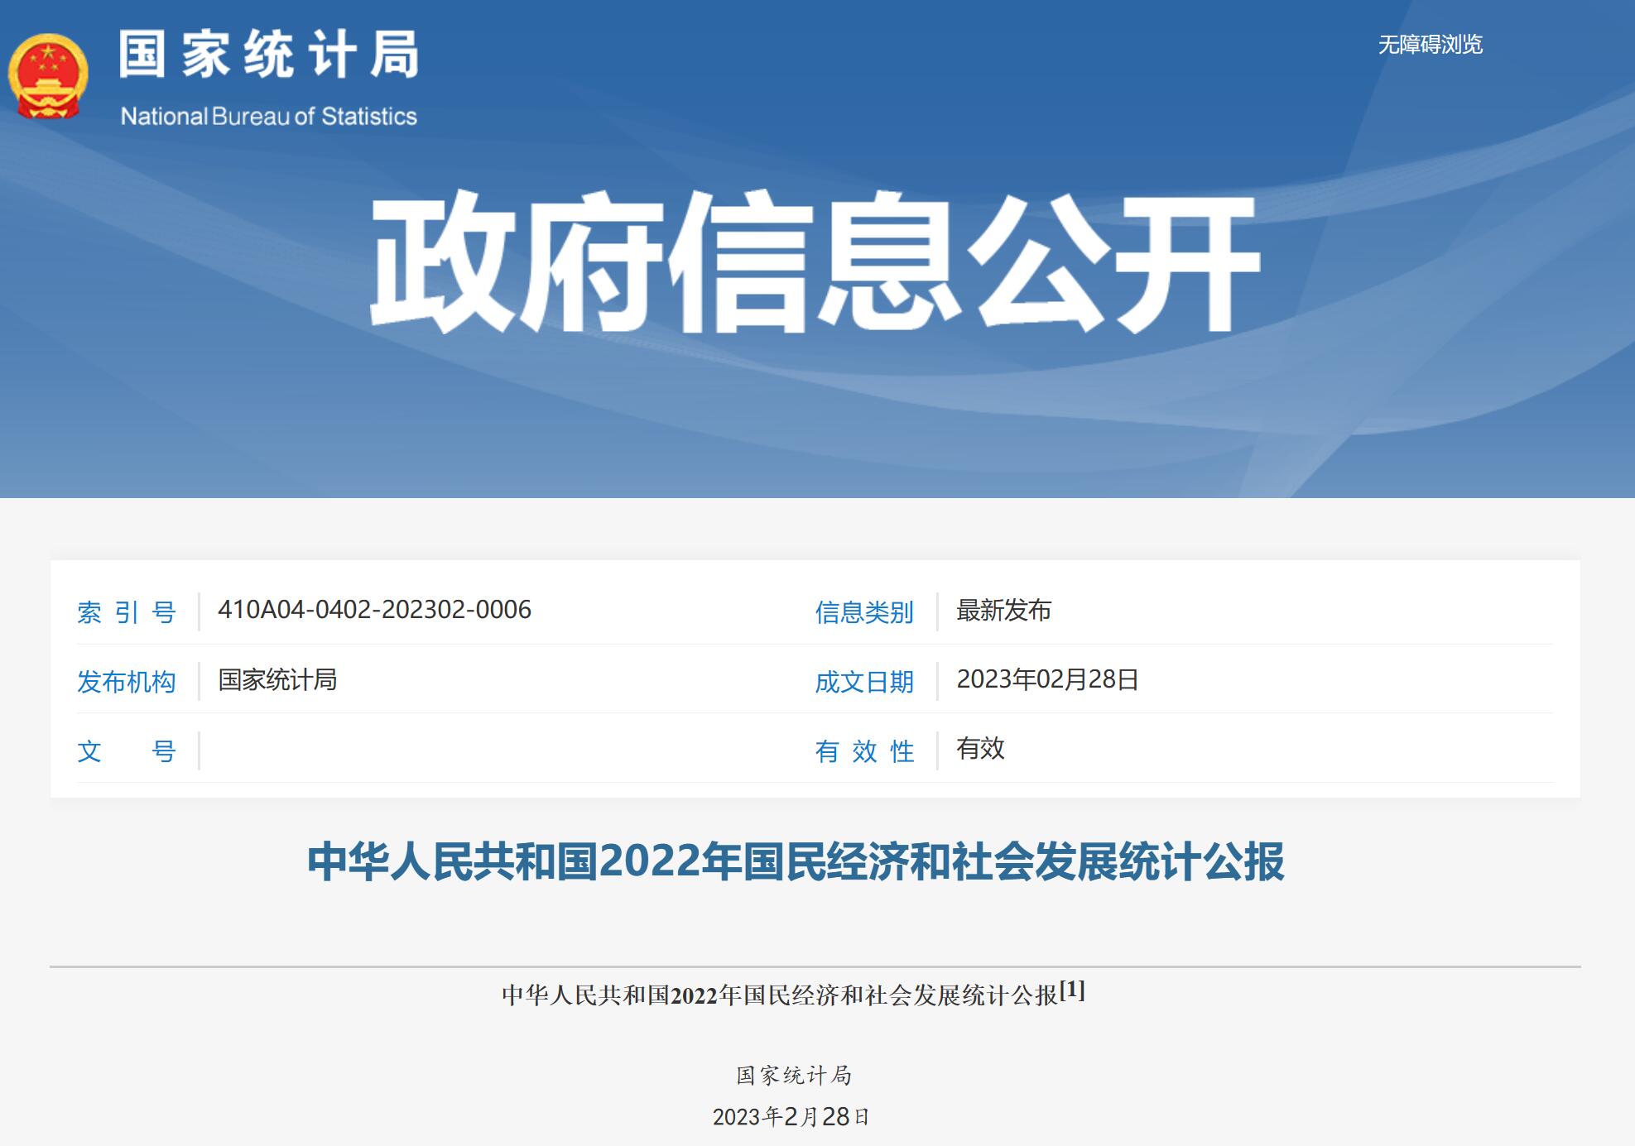Screen dimensions: 1635x1146
Task: Click the 最新发布 category value
Action: (x=1003, y=611)
